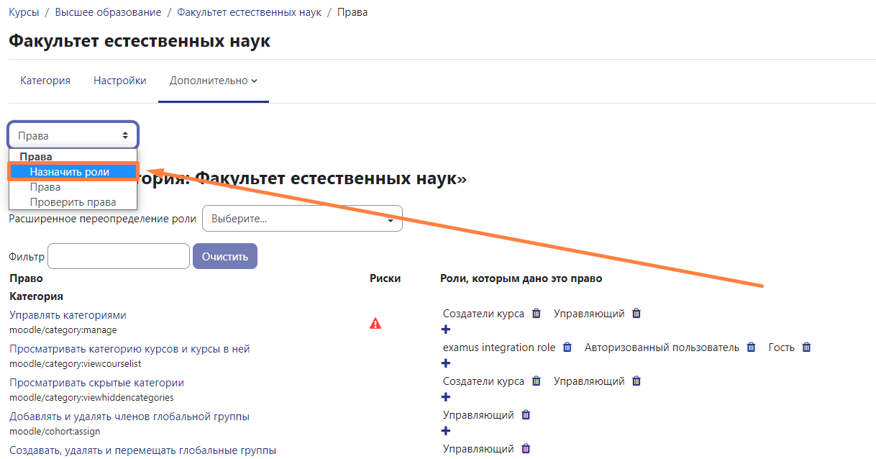This screenshot has height=459, width=876.
Task: Add role to Просматривать скрытые категории permission
Action: (445, 397)
